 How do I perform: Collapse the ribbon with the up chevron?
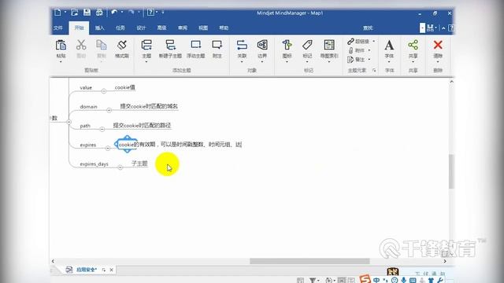pyautogui.click(x=443, y=28)
